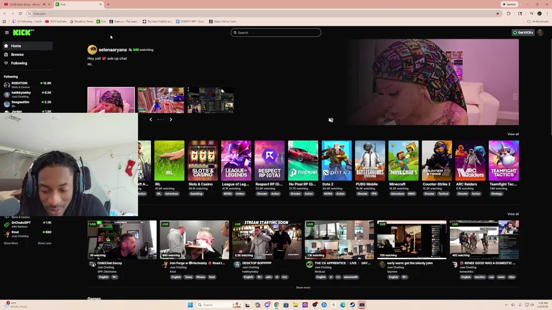Open the Following - Twitch bookmark
Image resolution: width=552 pixels, height=310 pixels.
[27, 22]
